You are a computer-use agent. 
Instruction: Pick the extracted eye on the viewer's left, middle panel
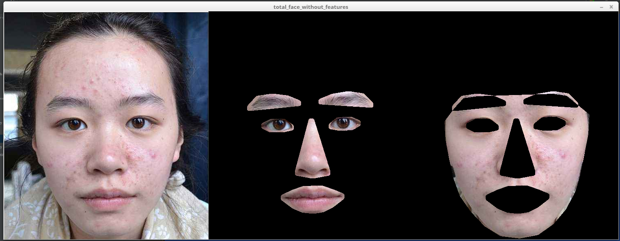pos(278,125)
